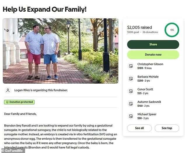The image size is (185, 153).
Task: Click the organizer profile icon
Action: point(8,90)
